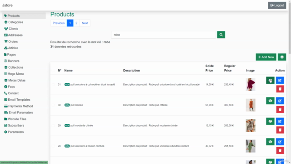This screenshot has width=291, height=164.
Task: Delete product 31 with trash icon
Action: pyautogui.click(x=280, y=89)
